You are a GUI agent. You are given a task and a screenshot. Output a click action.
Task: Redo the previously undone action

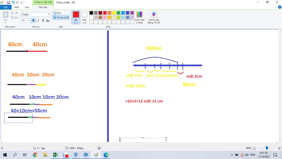(x=17, y=2)
